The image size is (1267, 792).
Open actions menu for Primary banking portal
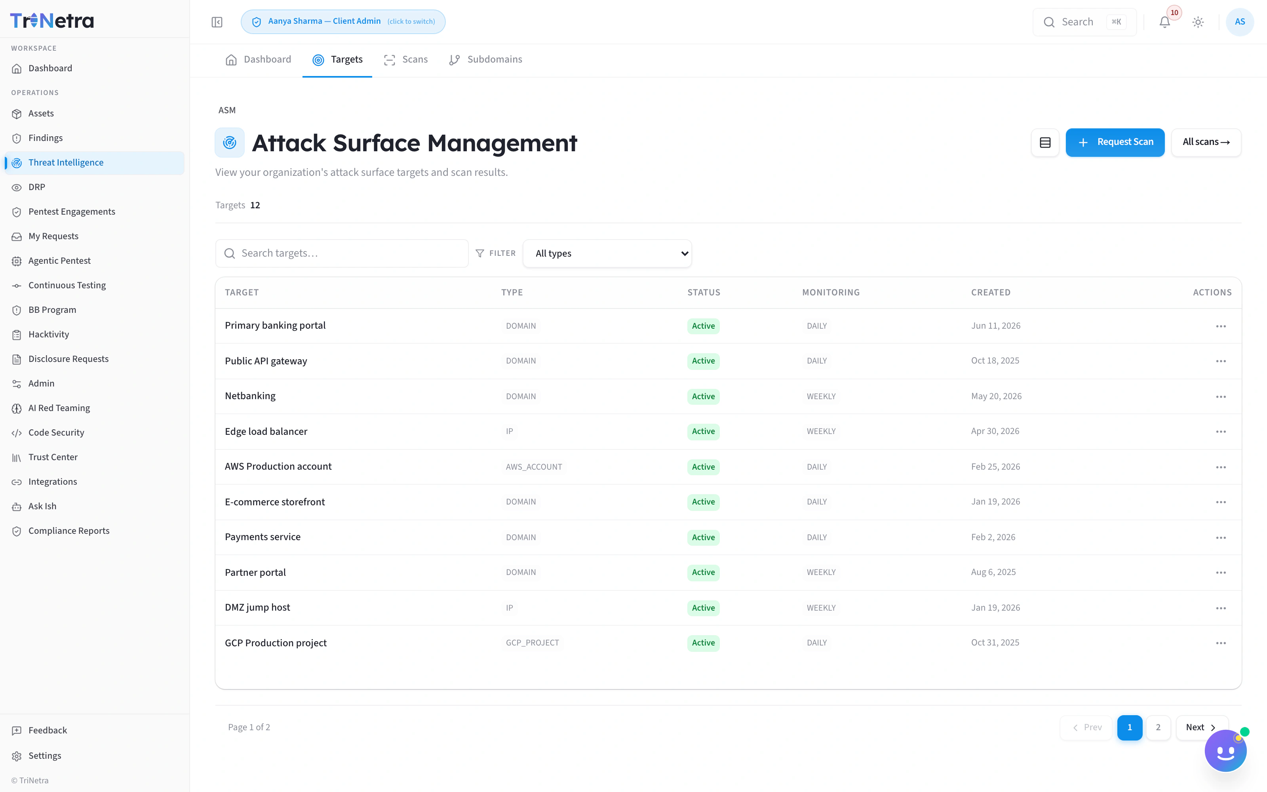(1221, 326)
